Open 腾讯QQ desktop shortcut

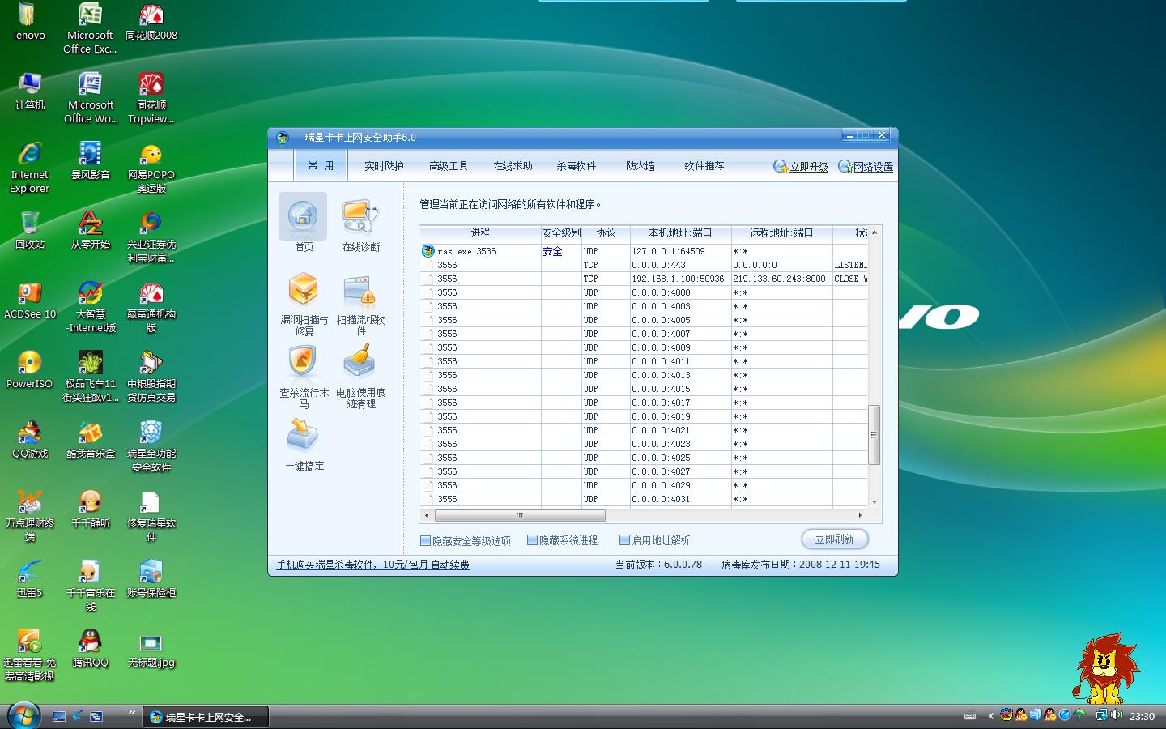pyautogui.click(x=90, y=643)
